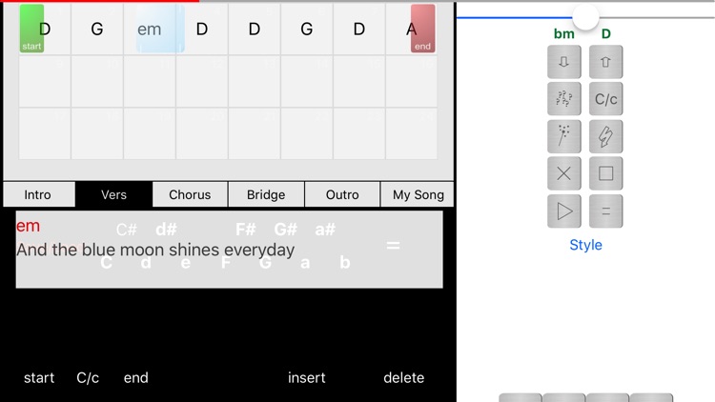Tap the question marks random icon
Image resolution: width=715 pixels, height=402 pixels.
point(564,99)
